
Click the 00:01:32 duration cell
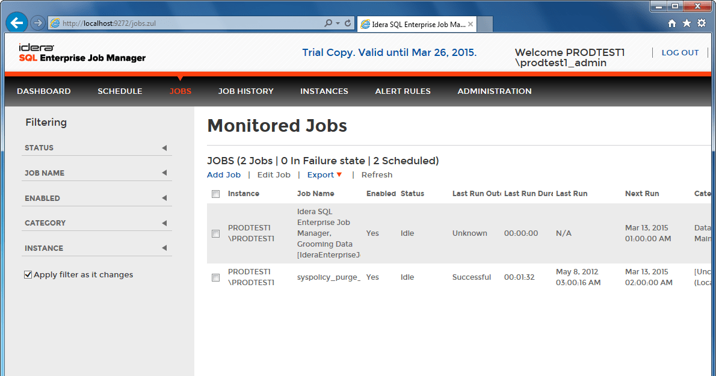tap(519, 277)
